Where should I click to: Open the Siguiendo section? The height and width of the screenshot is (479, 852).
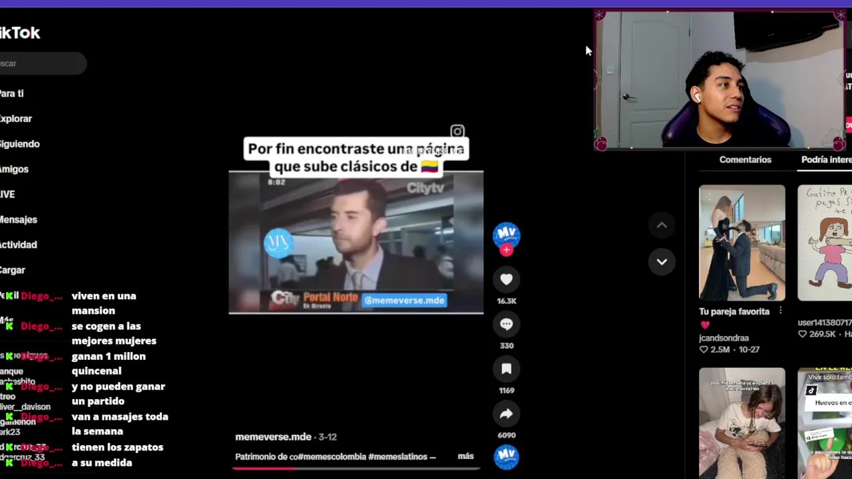19,144
